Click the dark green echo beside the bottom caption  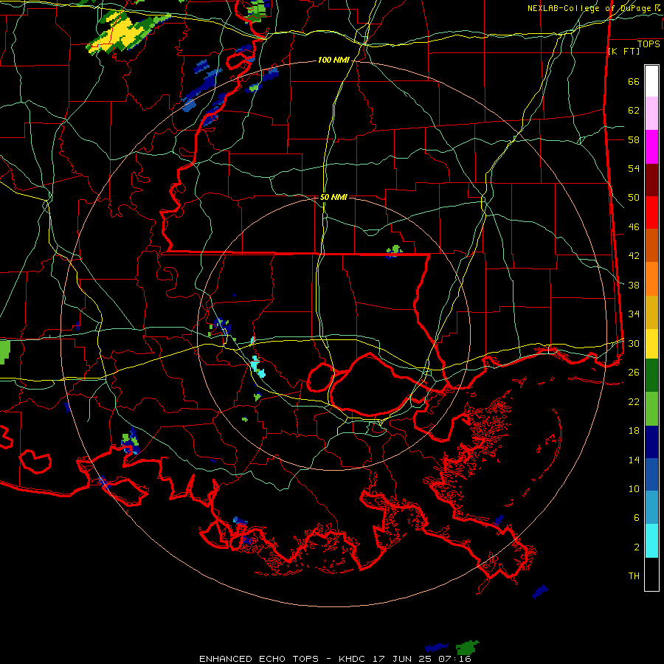pos(467,648)
